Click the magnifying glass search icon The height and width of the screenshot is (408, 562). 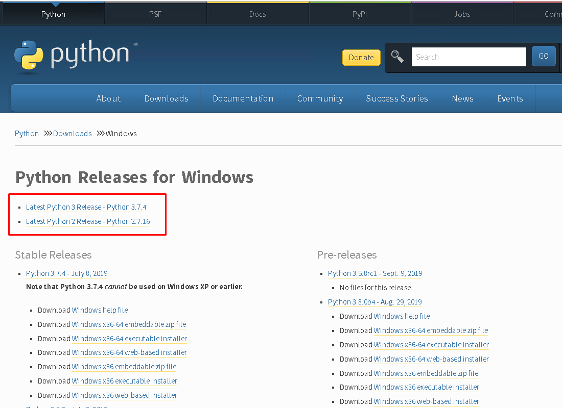[397, 57]
